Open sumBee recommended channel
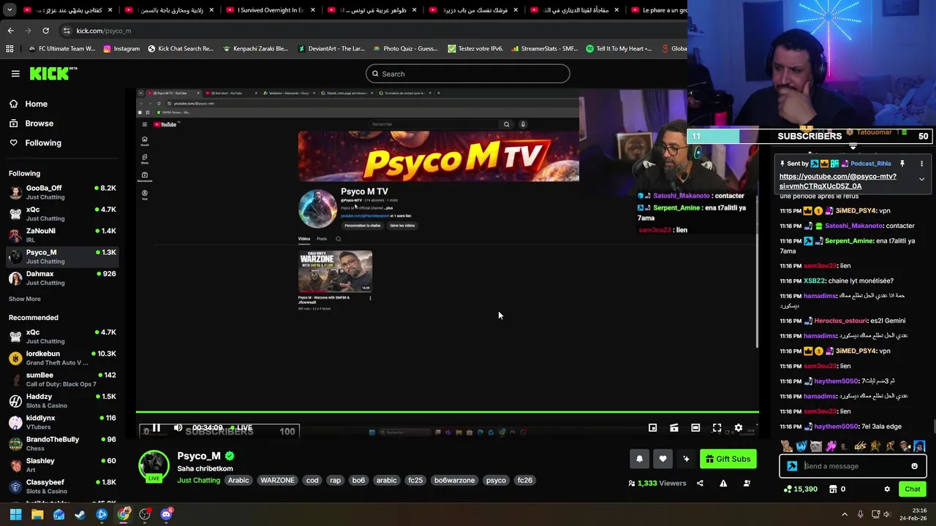Viewport: 936px width, 526px height. click(62, 379)
